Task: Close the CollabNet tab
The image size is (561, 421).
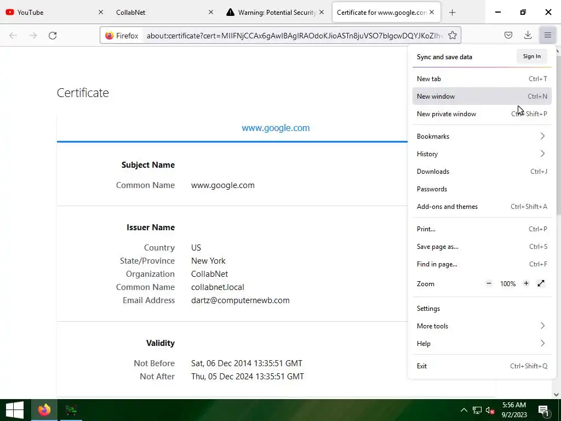Action: tap(211, 12)
